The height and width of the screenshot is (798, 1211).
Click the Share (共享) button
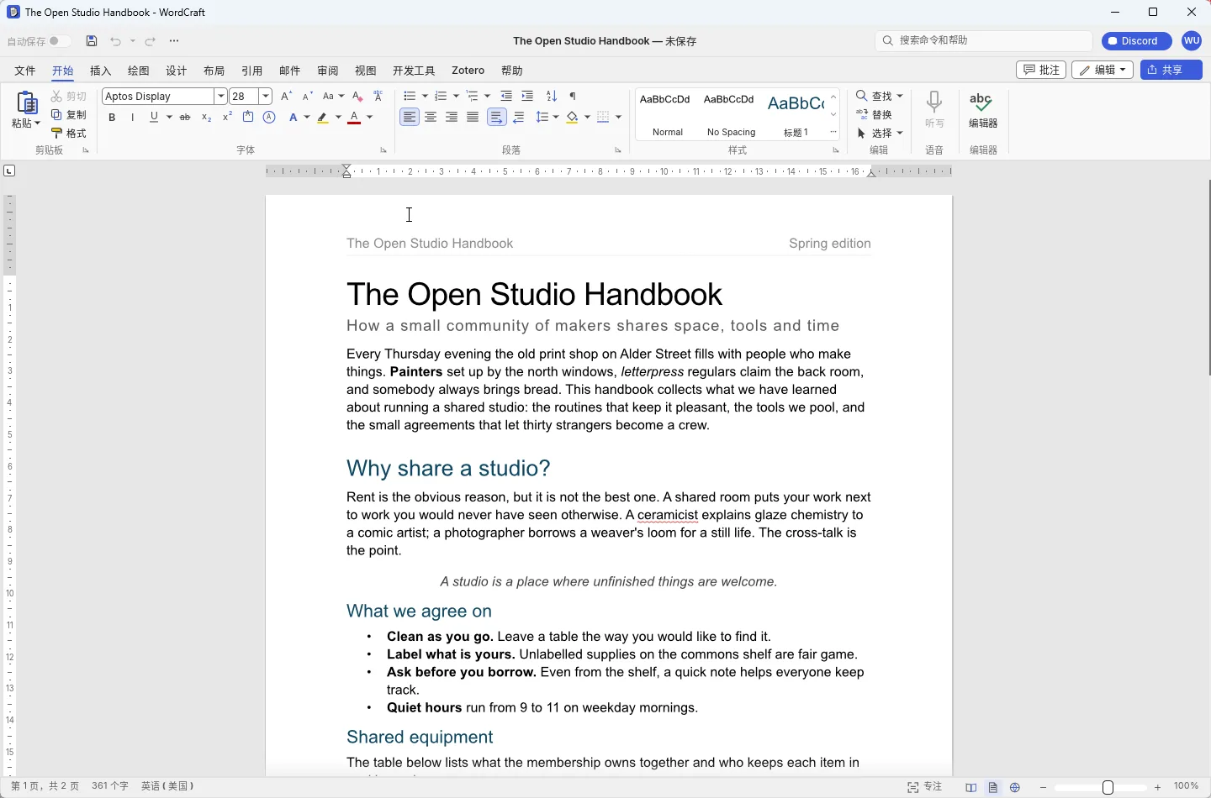[x=1171, y=70]
